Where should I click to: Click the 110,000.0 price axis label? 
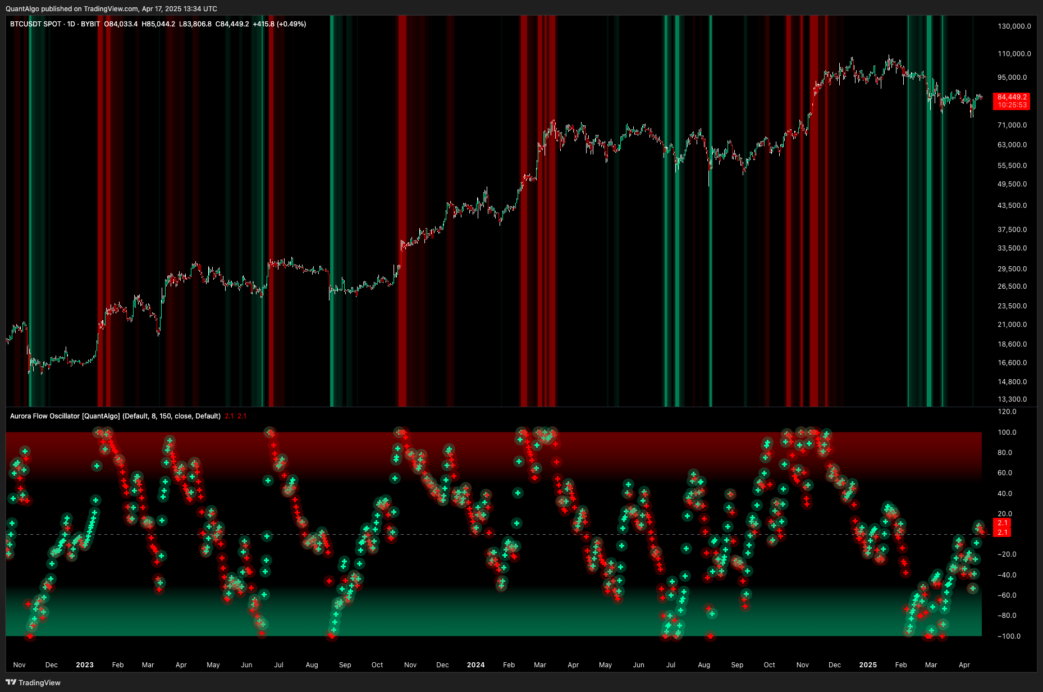[x=1014, y=54]
